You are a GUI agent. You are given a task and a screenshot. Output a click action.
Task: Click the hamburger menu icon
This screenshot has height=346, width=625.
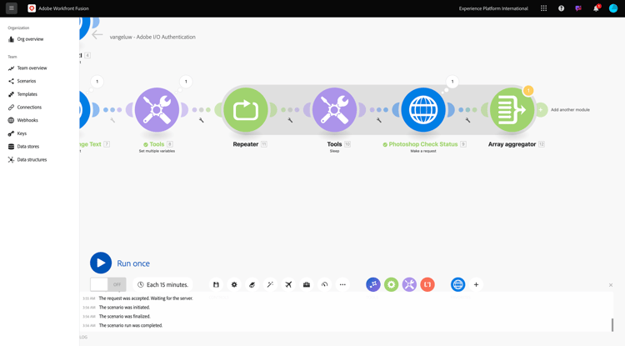click(12, 8)
